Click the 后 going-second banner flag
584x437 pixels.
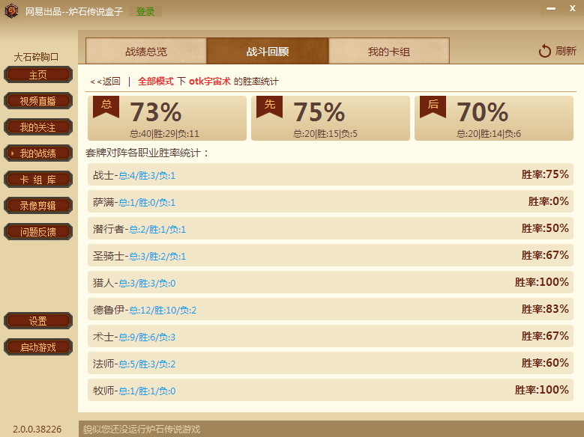pyautogui.click(x=433, y=107)
